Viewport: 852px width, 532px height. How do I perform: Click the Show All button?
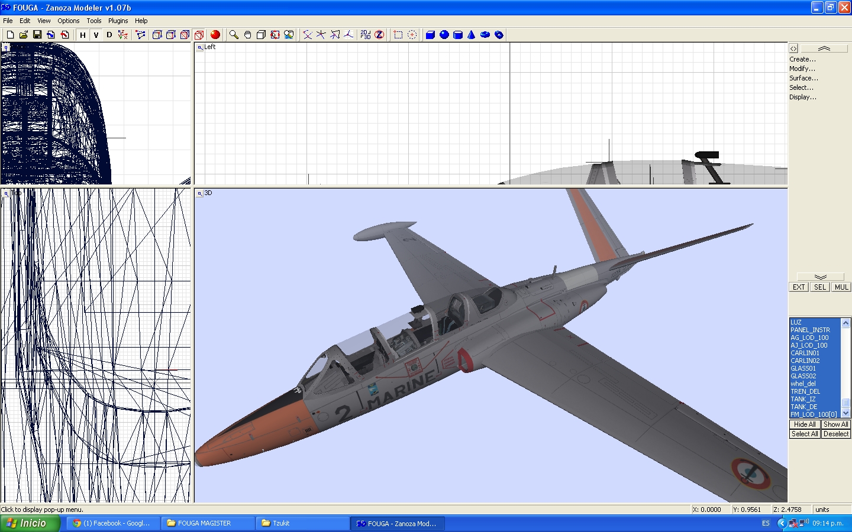(835, 424)
